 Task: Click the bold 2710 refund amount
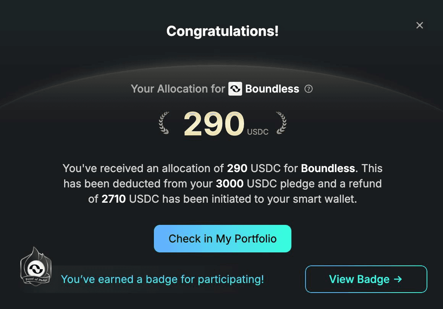pos(113,199)
